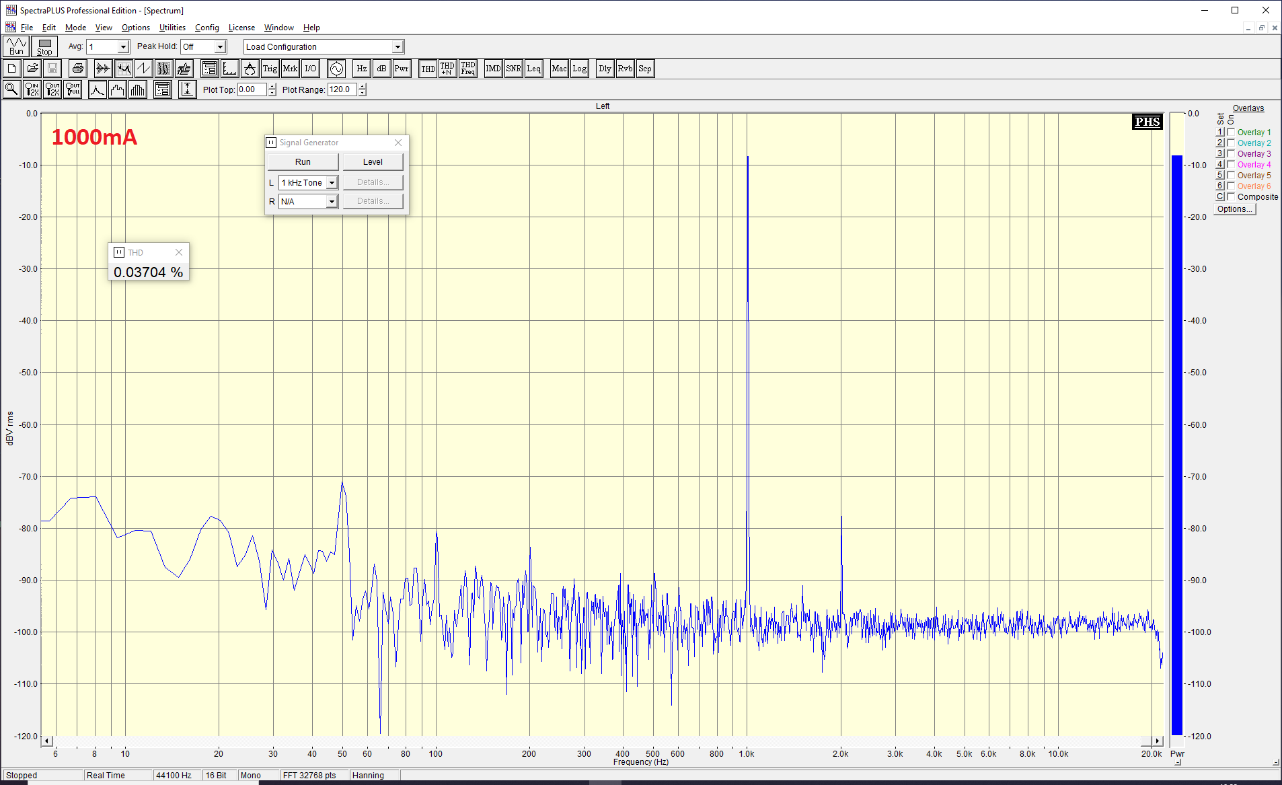Click the Zoom Out Full magnifier icon
The image size is (1282, 785).
coord(73,89)
